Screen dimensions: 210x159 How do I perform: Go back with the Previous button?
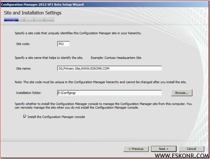136,149
